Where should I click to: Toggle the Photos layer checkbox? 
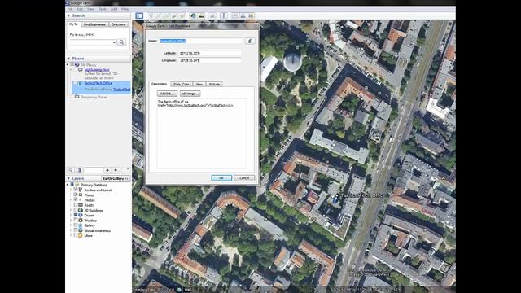coord(76,199)
